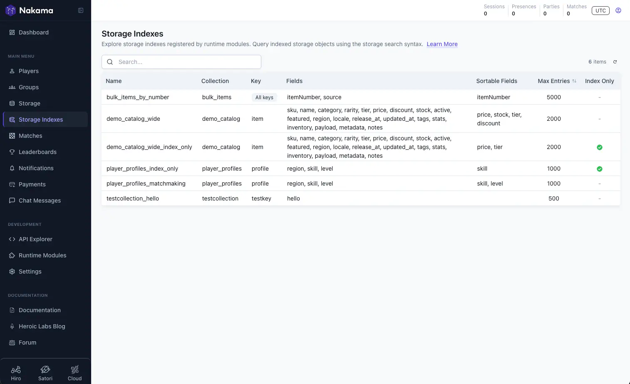The height and width of the screenshot is (384, 630).
Task: Click the 'skill, level' sortable fields cell
Action: (x=490, y=183)
